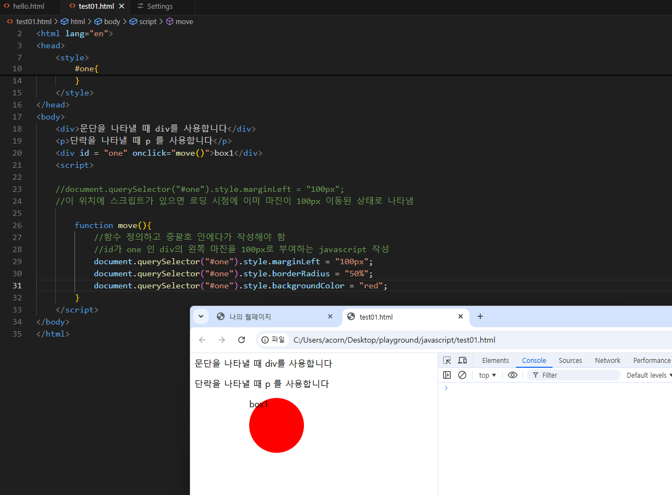Click the opening <body> tag on line 17
672x495 pixels.
(51, 117)
